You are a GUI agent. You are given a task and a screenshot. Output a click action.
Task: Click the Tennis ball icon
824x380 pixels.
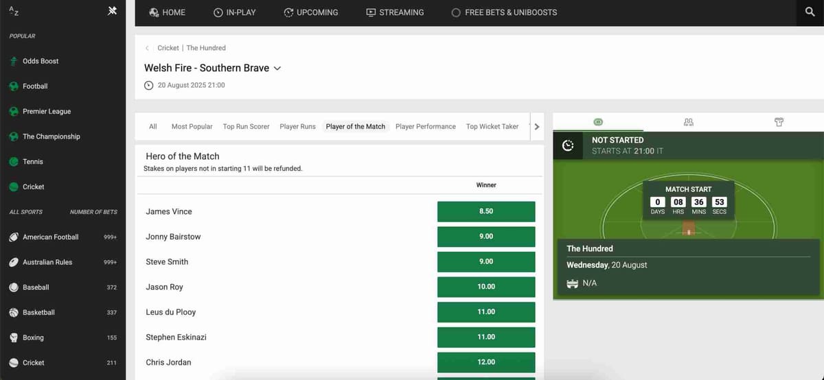coord(14,162)
